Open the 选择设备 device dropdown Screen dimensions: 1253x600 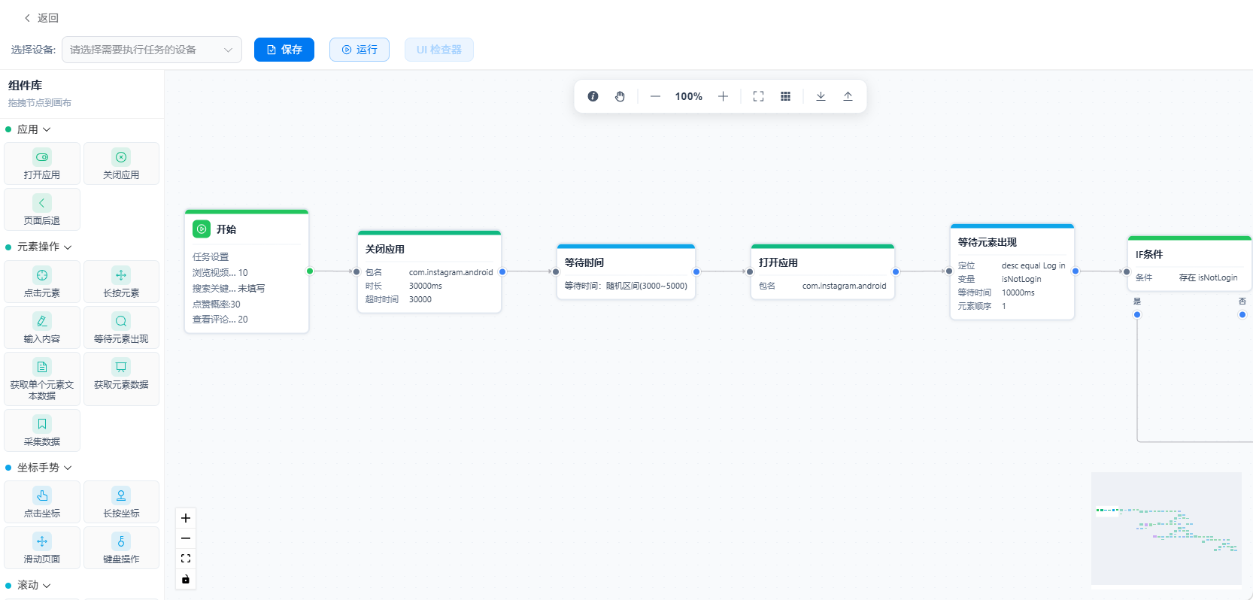pyautogui.click(x=152, y=50)
